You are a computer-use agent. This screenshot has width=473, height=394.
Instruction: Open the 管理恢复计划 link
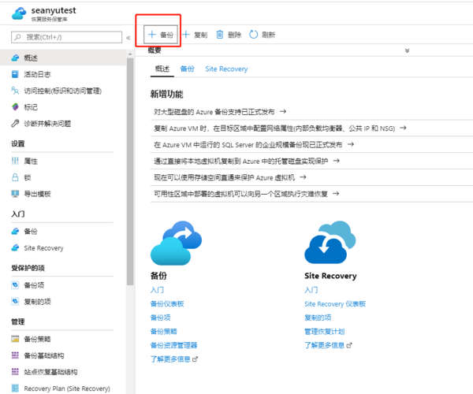click(325, 332)
